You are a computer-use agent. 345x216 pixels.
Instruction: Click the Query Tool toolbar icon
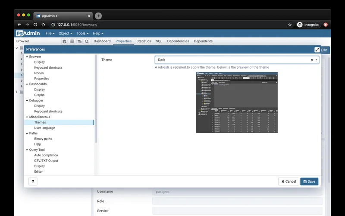(64, 41)
